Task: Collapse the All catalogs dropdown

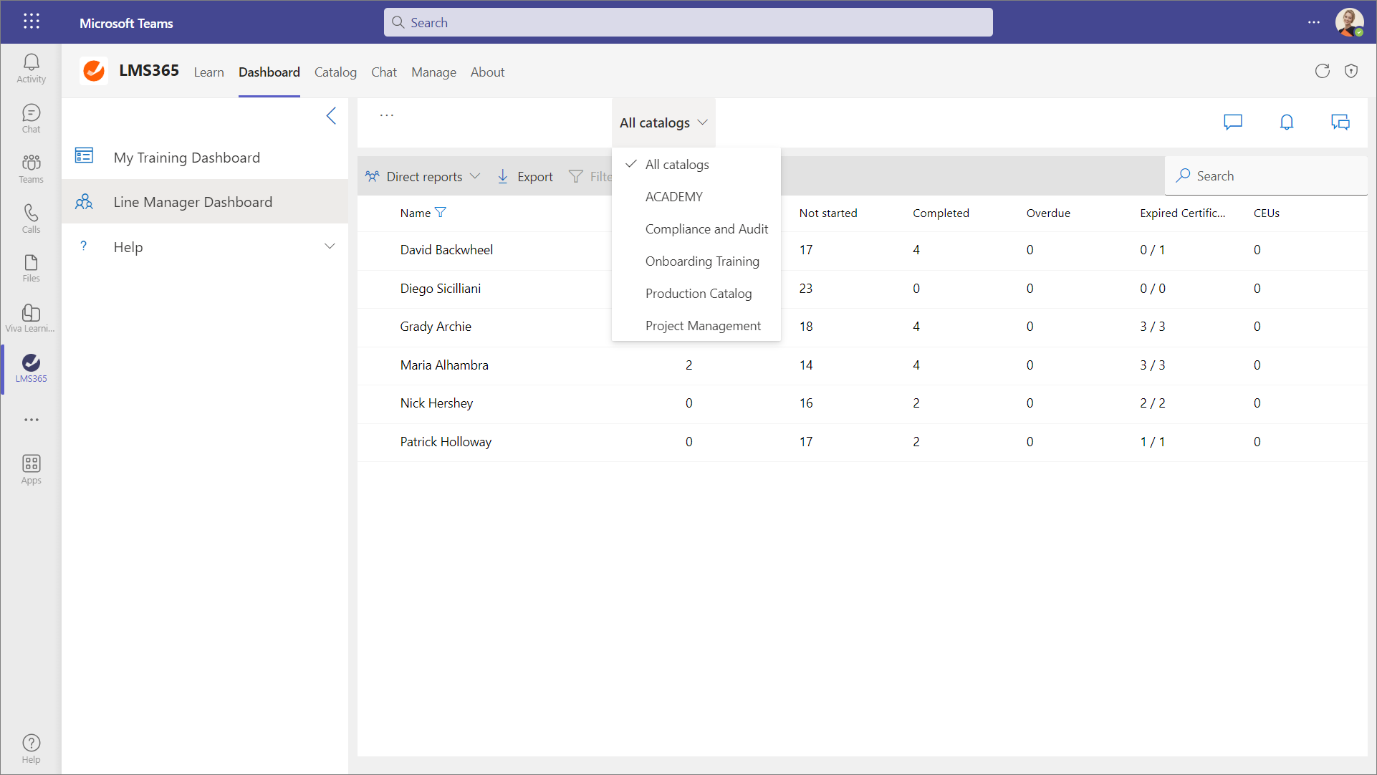Action: pos(663,123)
